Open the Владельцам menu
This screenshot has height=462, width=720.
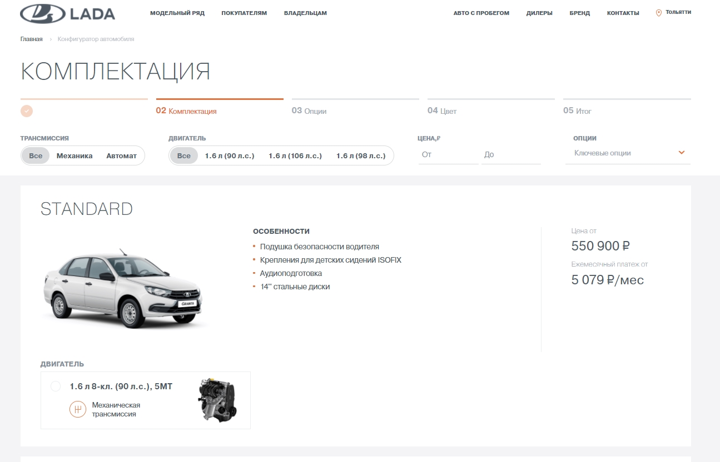click(x=305, y=13)
